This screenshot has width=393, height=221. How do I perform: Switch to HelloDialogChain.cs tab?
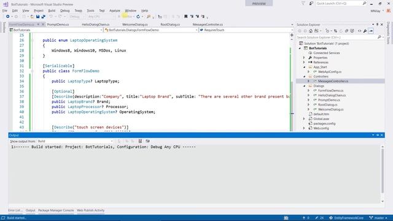(x=96, y=25)
